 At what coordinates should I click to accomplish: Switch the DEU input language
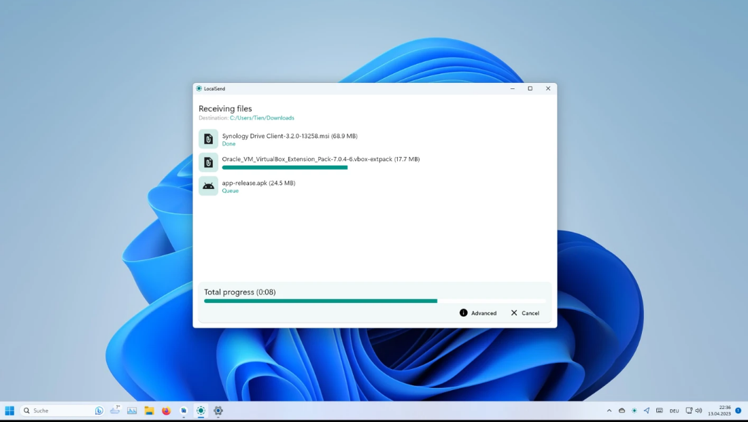coord(674,410)
